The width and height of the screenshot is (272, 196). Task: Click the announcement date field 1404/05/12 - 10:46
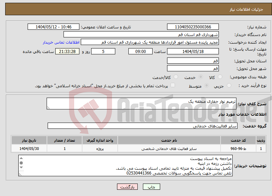pyautogui.click(x=54, y=27)
